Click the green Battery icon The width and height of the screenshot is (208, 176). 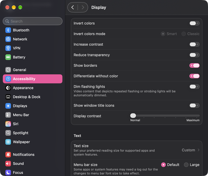8,57
